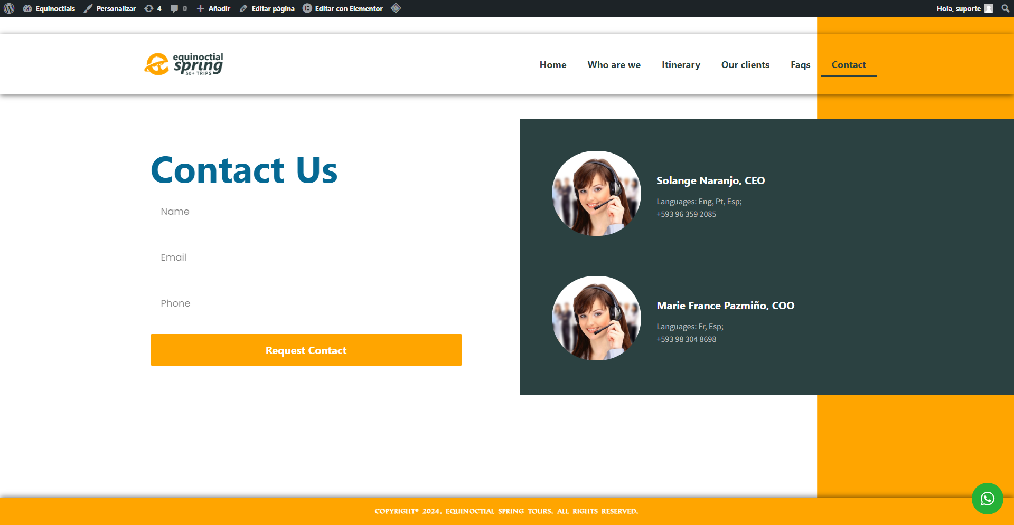This screenshot has width=1014, height=525.
Task: Click the Equinoctial Spring logo
Action: point(183,64)
